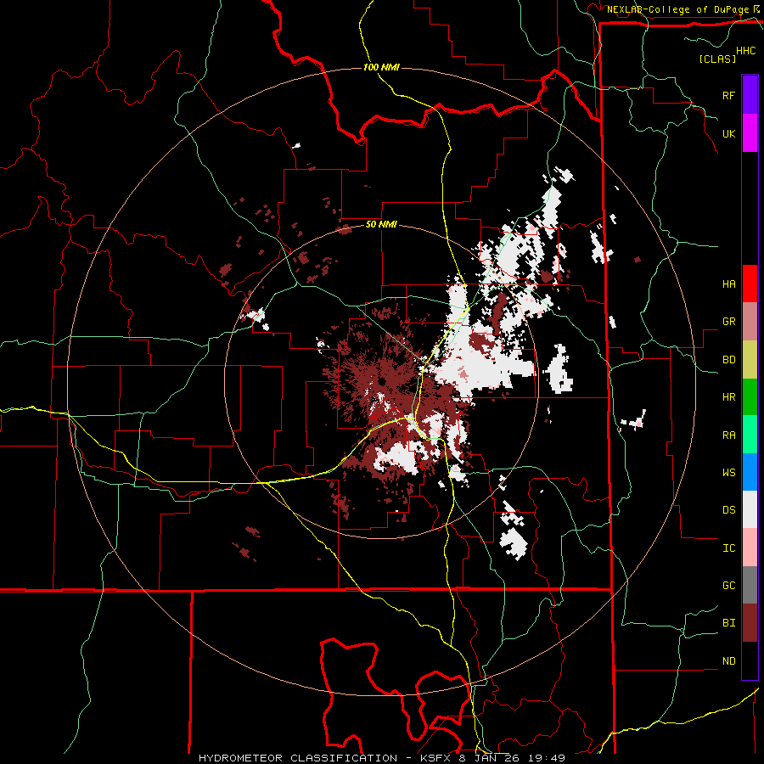Click the HR green legend swatch

click(750, 397)
